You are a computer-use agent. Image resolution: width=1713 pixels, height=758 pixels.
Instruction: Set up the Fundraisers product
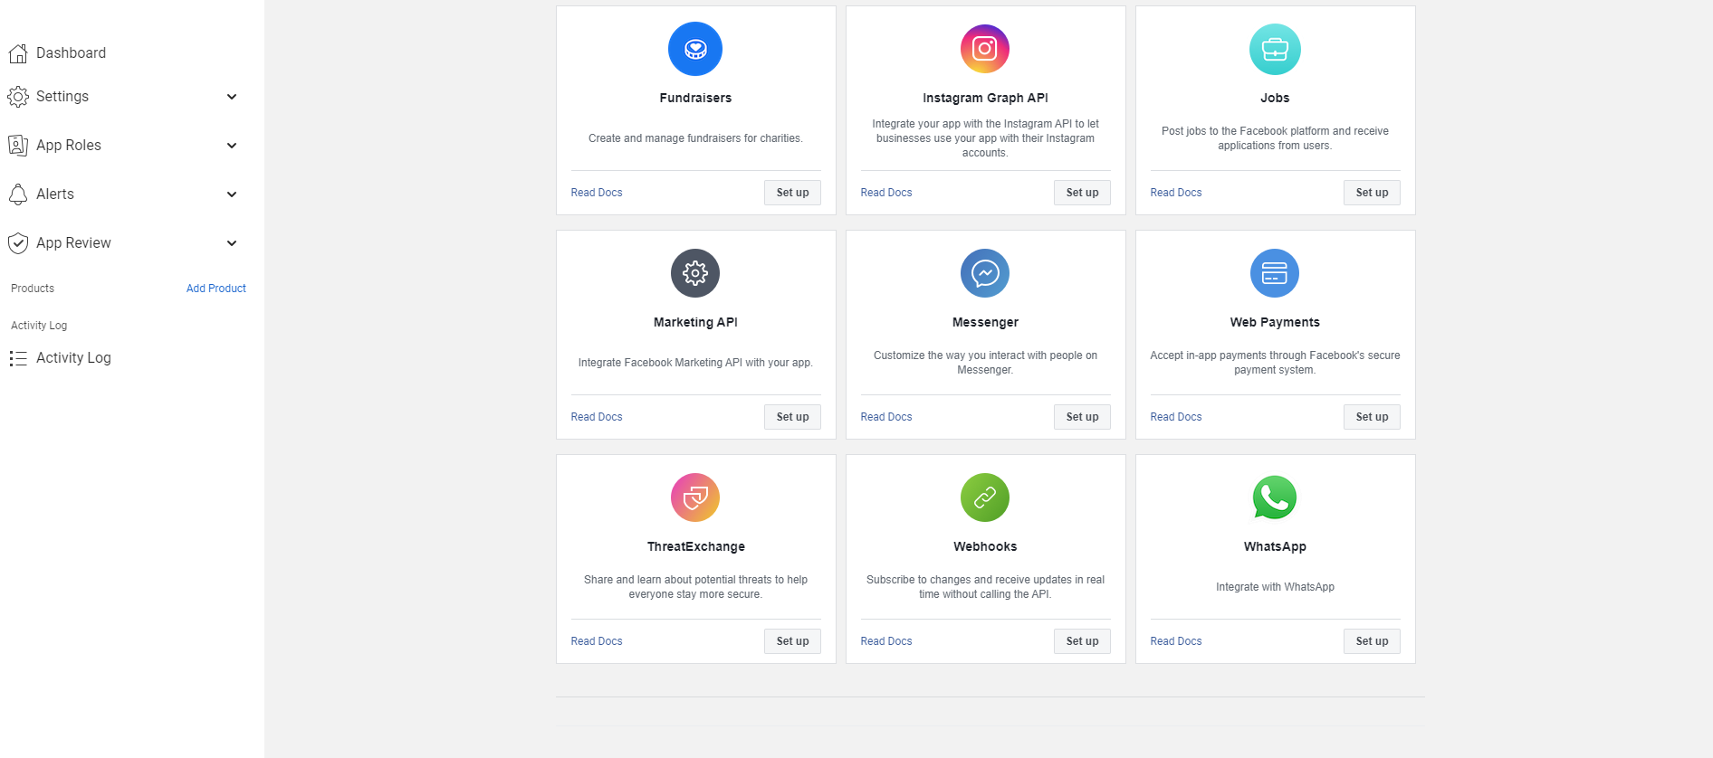pyautogui.click(x=792, y=193)
